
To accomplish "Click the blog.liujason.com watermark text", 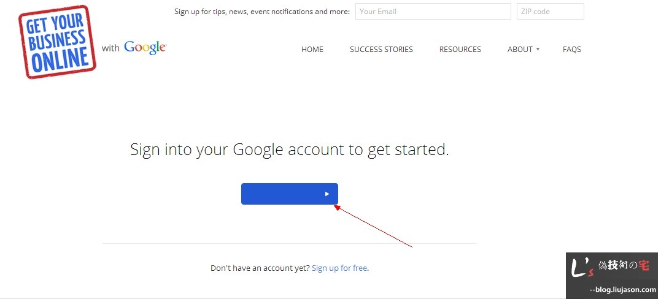I will pos(622,290).
